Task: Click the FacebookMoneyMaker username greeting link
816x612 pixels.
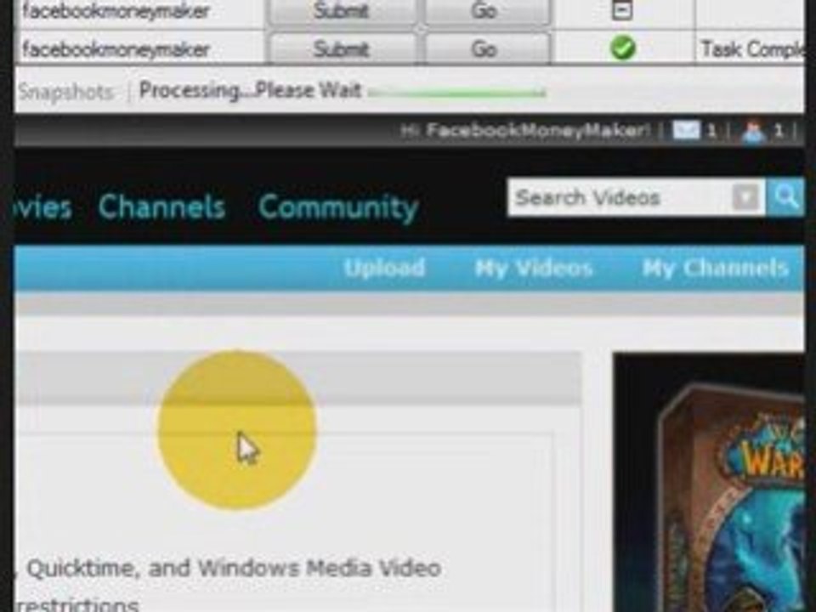Action: click(x=537, y=130)
